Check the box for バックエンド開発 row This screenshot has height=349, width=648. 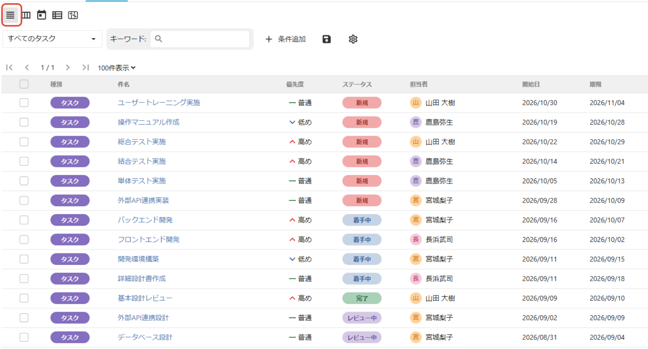[24, 220]
